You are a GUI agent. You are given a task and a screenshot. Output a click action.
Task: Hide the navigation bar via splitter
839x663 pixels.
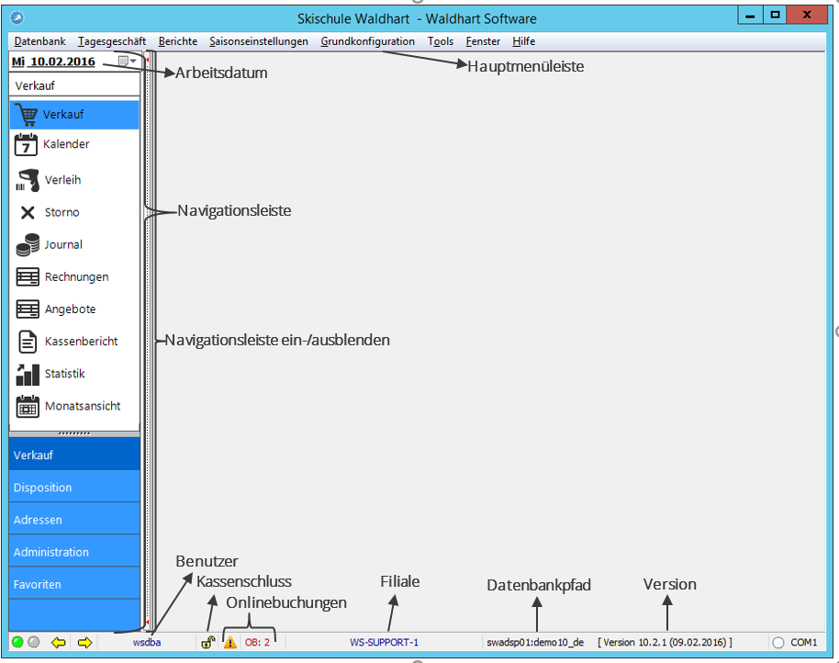[148, 341]
